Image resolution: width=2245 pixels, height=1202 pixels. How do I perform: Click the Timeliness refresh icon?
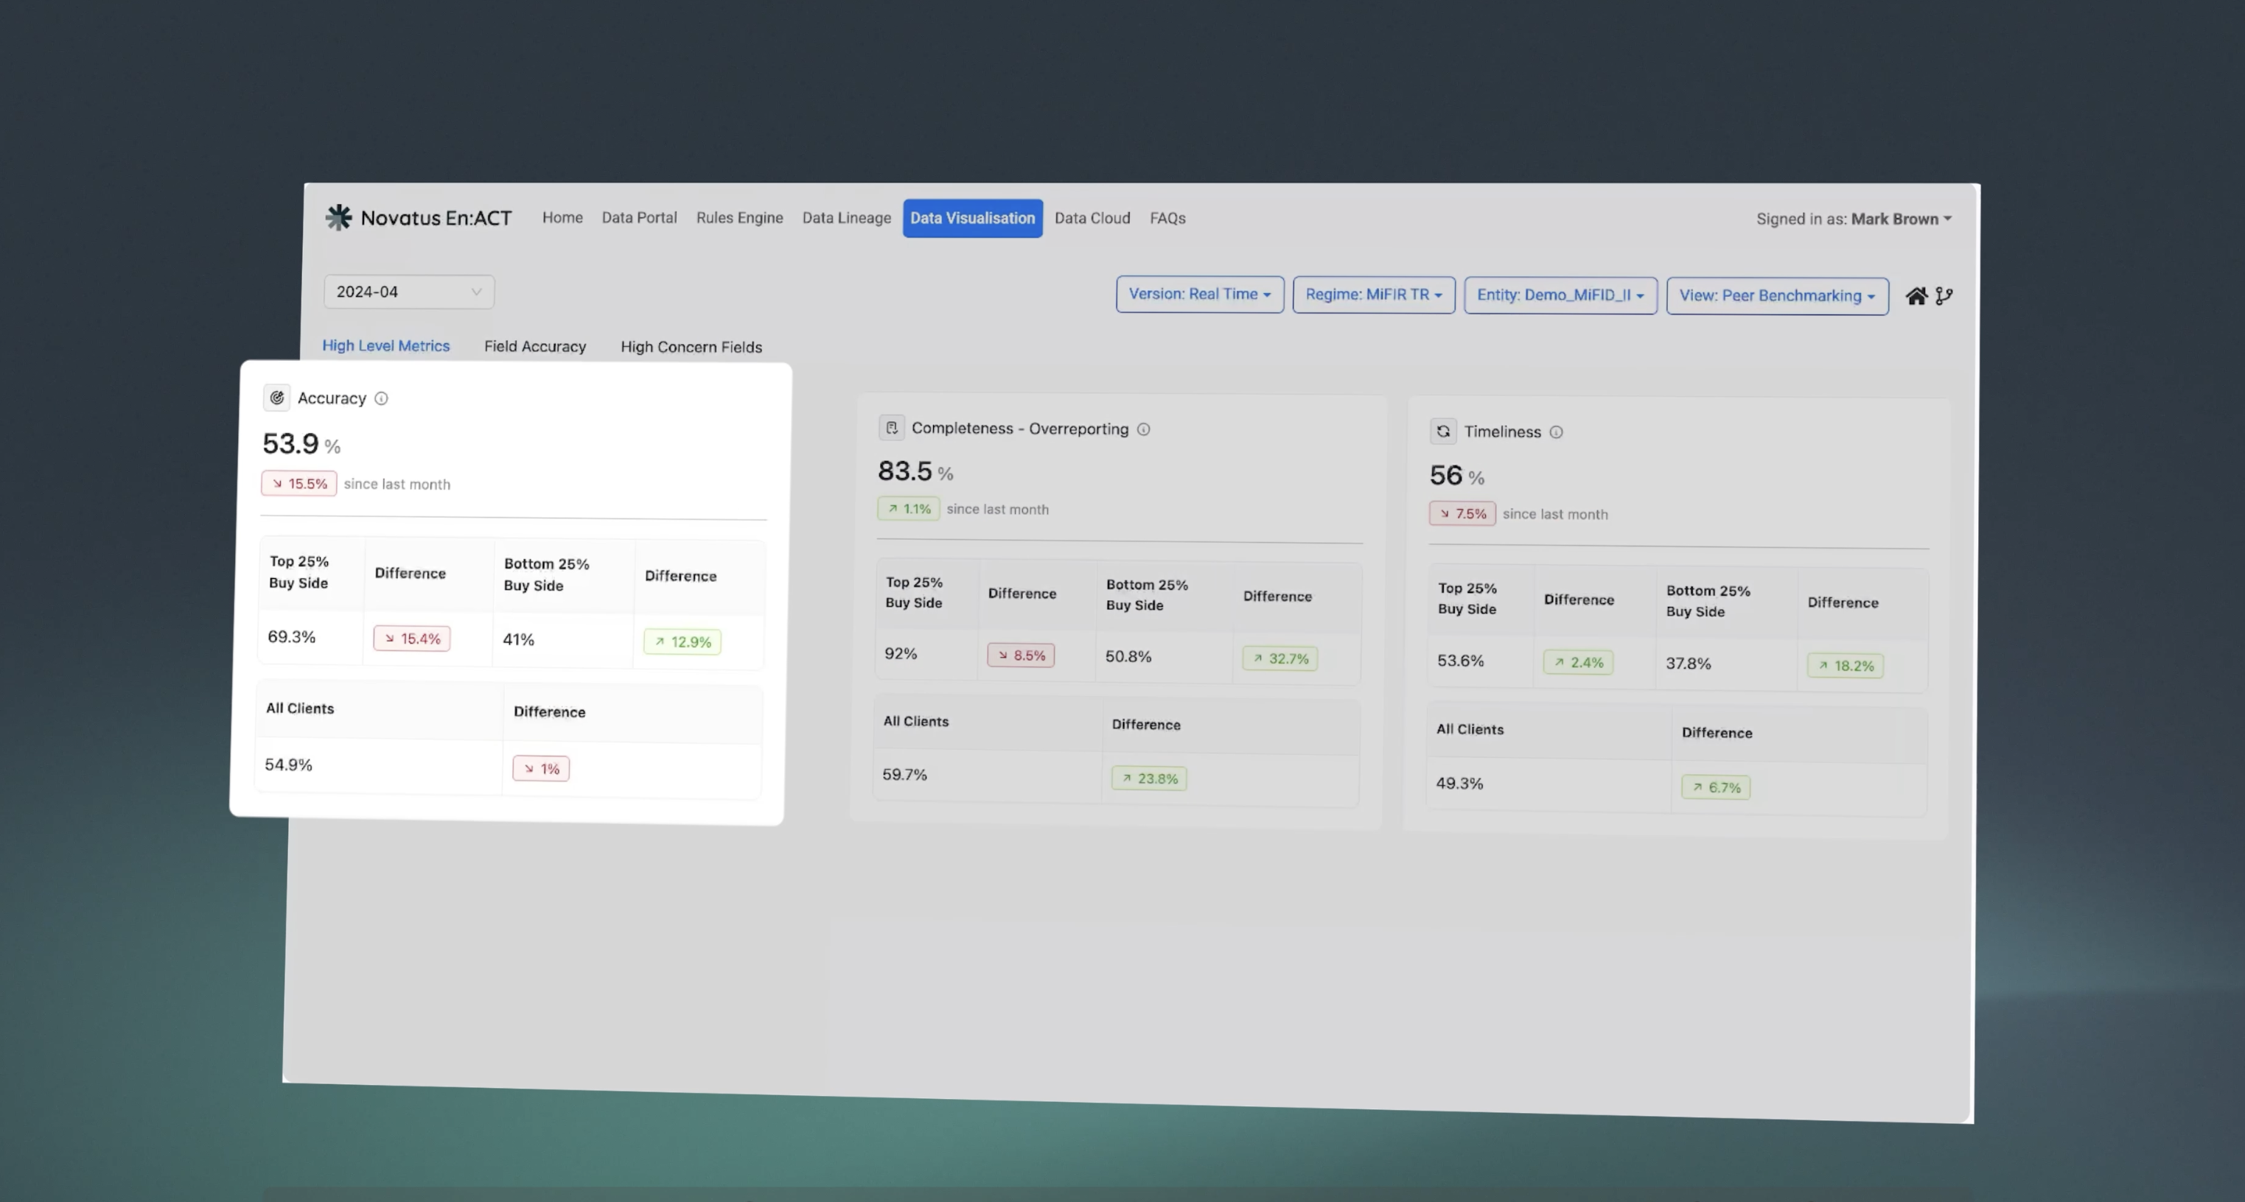point(1443,431)
